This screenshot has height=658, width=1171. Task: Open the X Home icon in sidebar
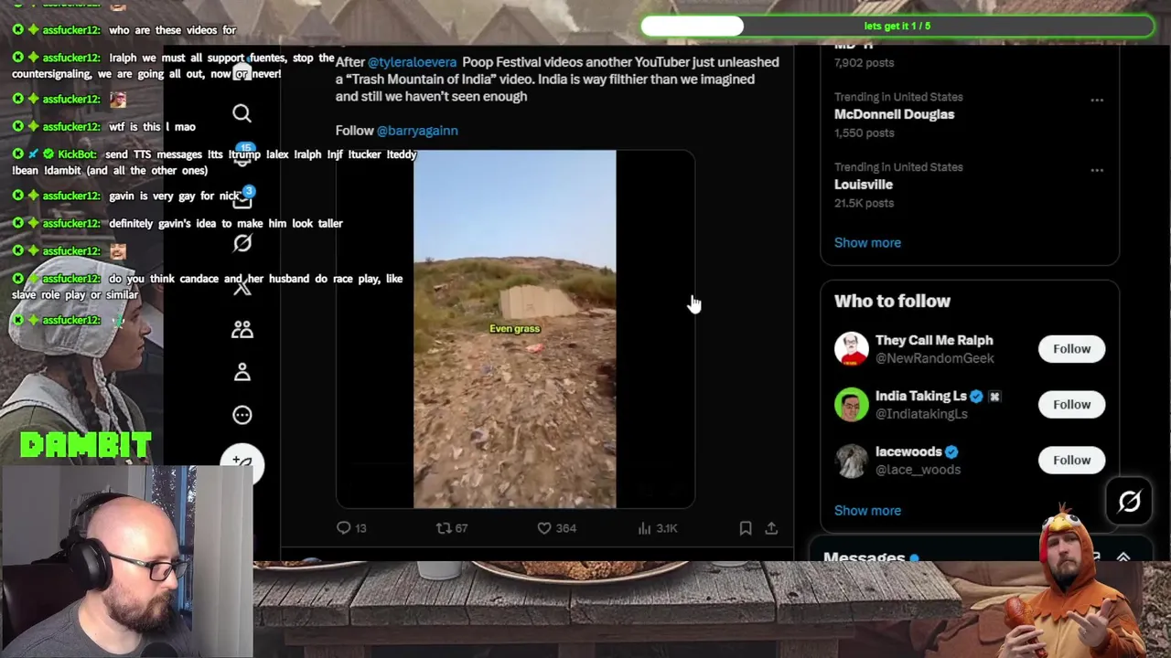242,71
